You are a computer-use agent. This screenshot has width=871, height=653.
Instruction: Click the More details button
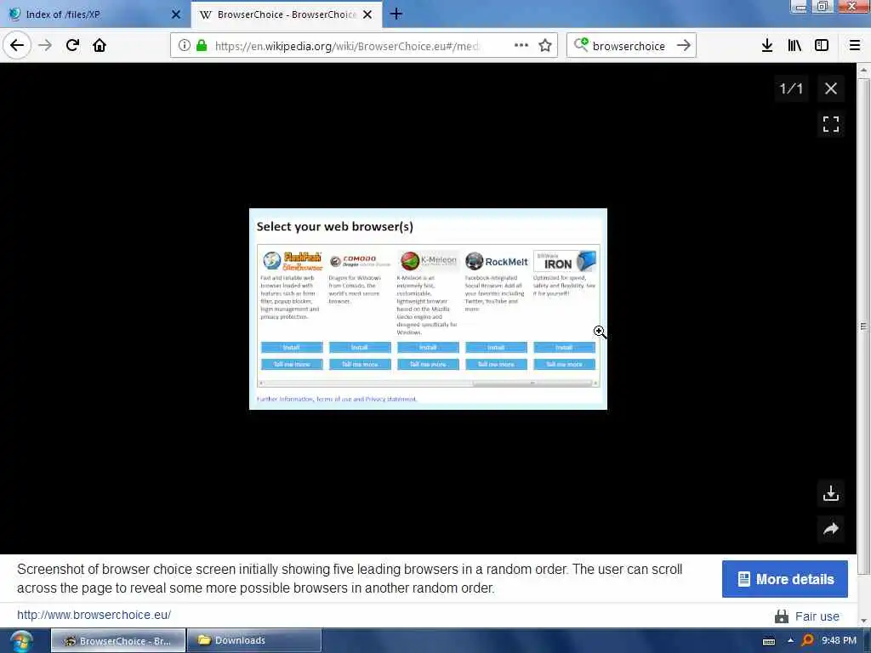pyautogui.click(x=784, y=579)
